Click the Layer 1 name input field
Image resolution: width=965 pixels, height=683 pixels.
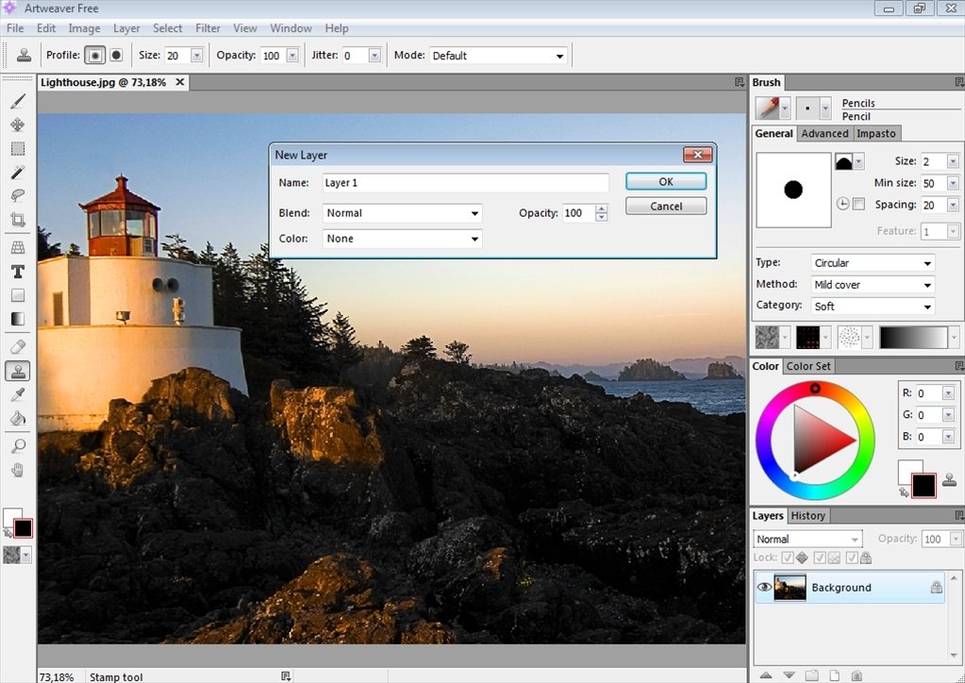pos(465,183)
